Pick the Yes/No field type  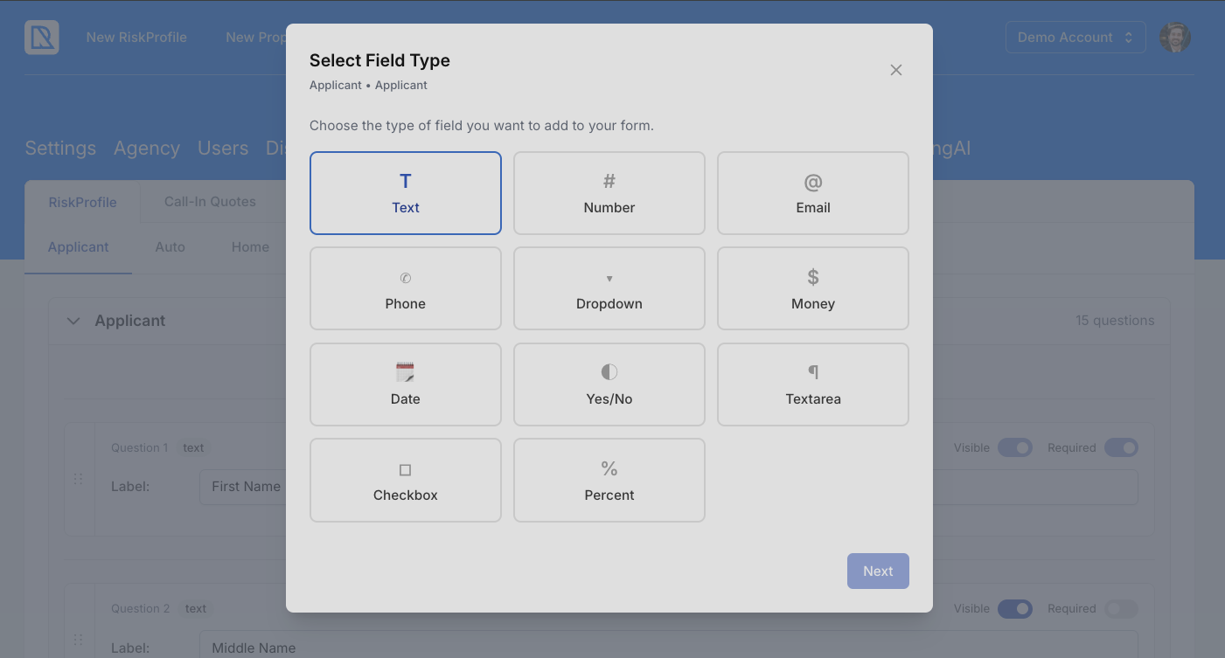click(609, 384)
